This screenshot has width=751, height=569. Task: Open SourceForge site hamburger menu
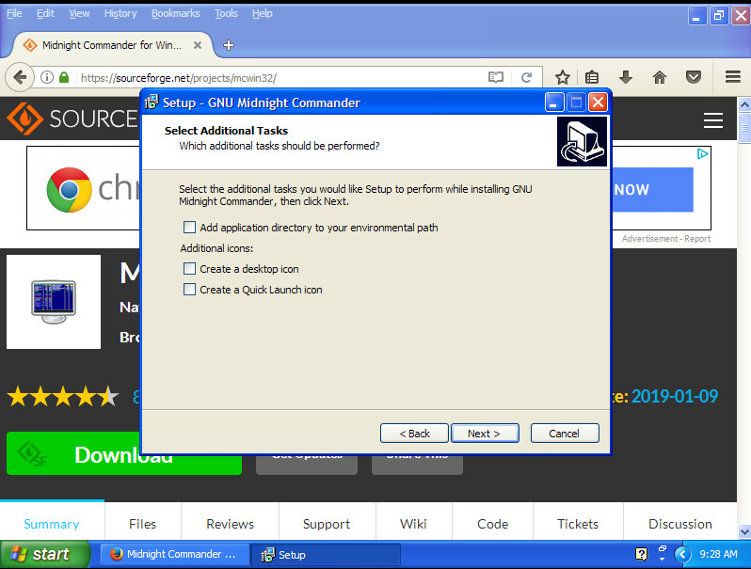[x=712, y=120]
